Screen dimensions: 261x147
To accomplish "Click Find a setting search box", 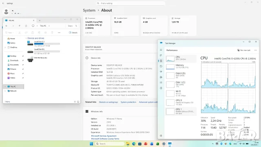I will pos(130,3).
